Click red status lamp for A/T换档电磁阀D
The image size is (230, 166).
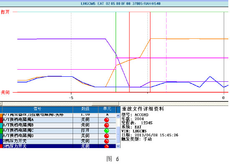106,136
